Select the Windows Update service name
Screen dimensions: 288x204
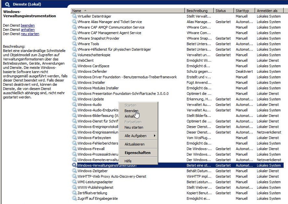91,99
